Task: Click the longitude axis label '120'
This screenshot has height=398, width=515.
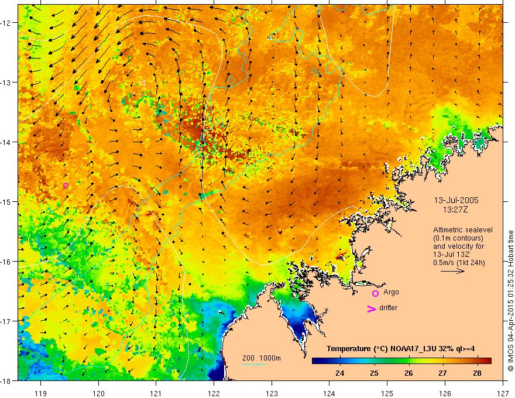Action: (98, 393)
